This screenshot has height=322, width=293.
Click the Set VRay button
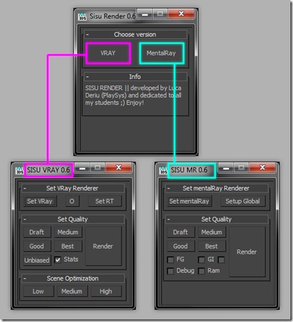point(40,201)
